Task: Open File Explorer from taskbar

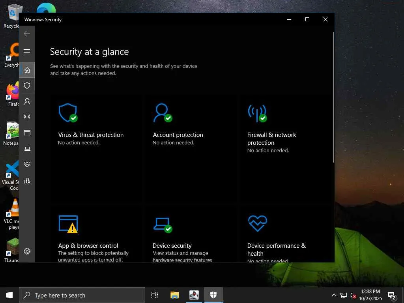Action: [x=174, y=295]
